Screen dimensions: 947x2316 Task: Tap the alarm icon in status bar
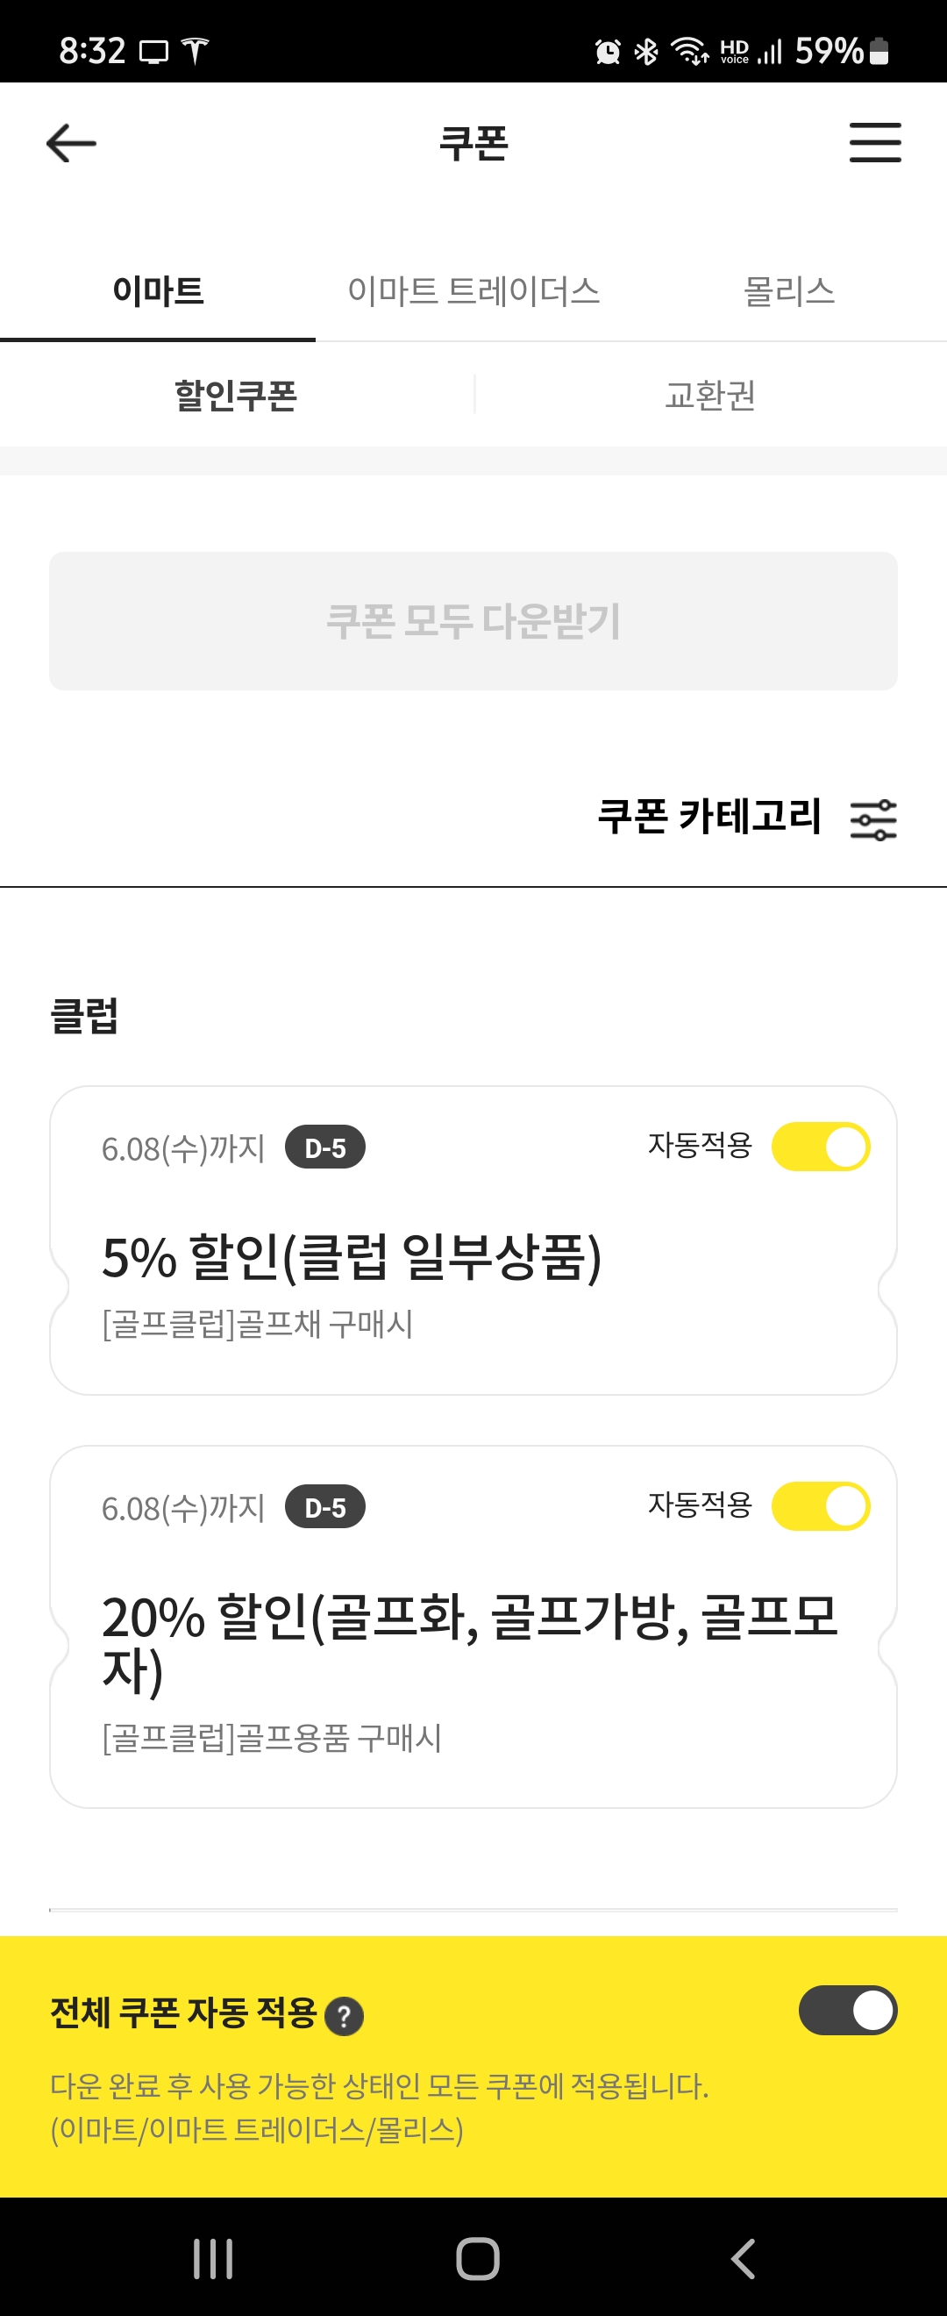(608, 52)
